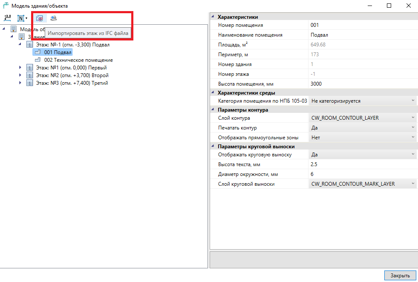Click the Высота помещения, мм label

point(245,84)
